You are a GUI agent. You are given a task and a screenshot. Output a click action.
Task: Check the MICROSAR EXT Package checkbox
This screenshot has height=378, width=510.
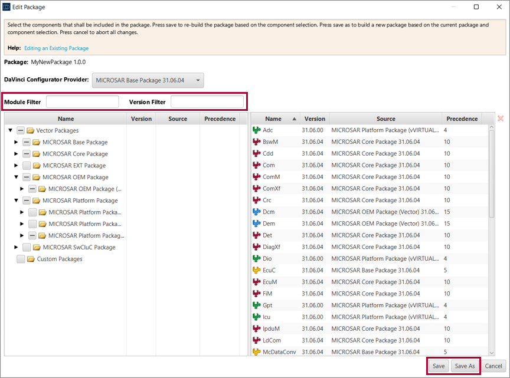pos(27,166)
